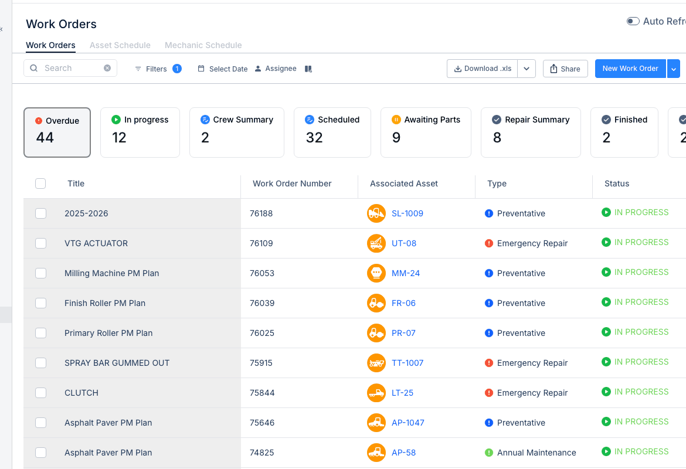Clear the search field using the X icon
Image resolution: width=686 pixels, height=469 pixels.
click(107, 68)
